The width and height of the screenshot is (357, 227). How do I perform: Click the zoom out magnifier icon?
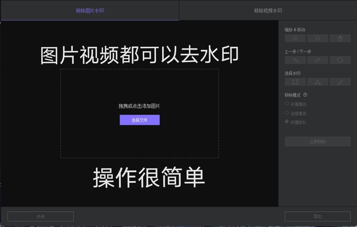tap(318, 38)
